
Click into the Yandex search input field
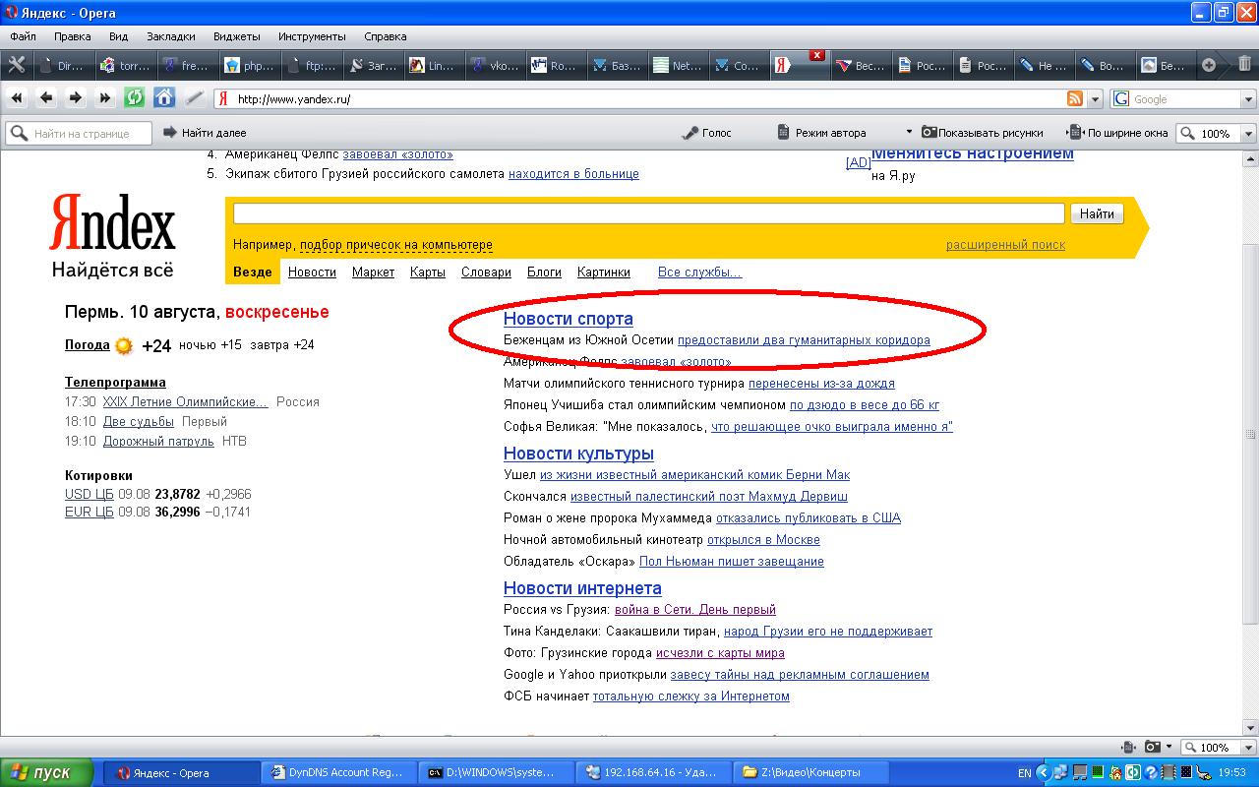(x=648, y=213)
